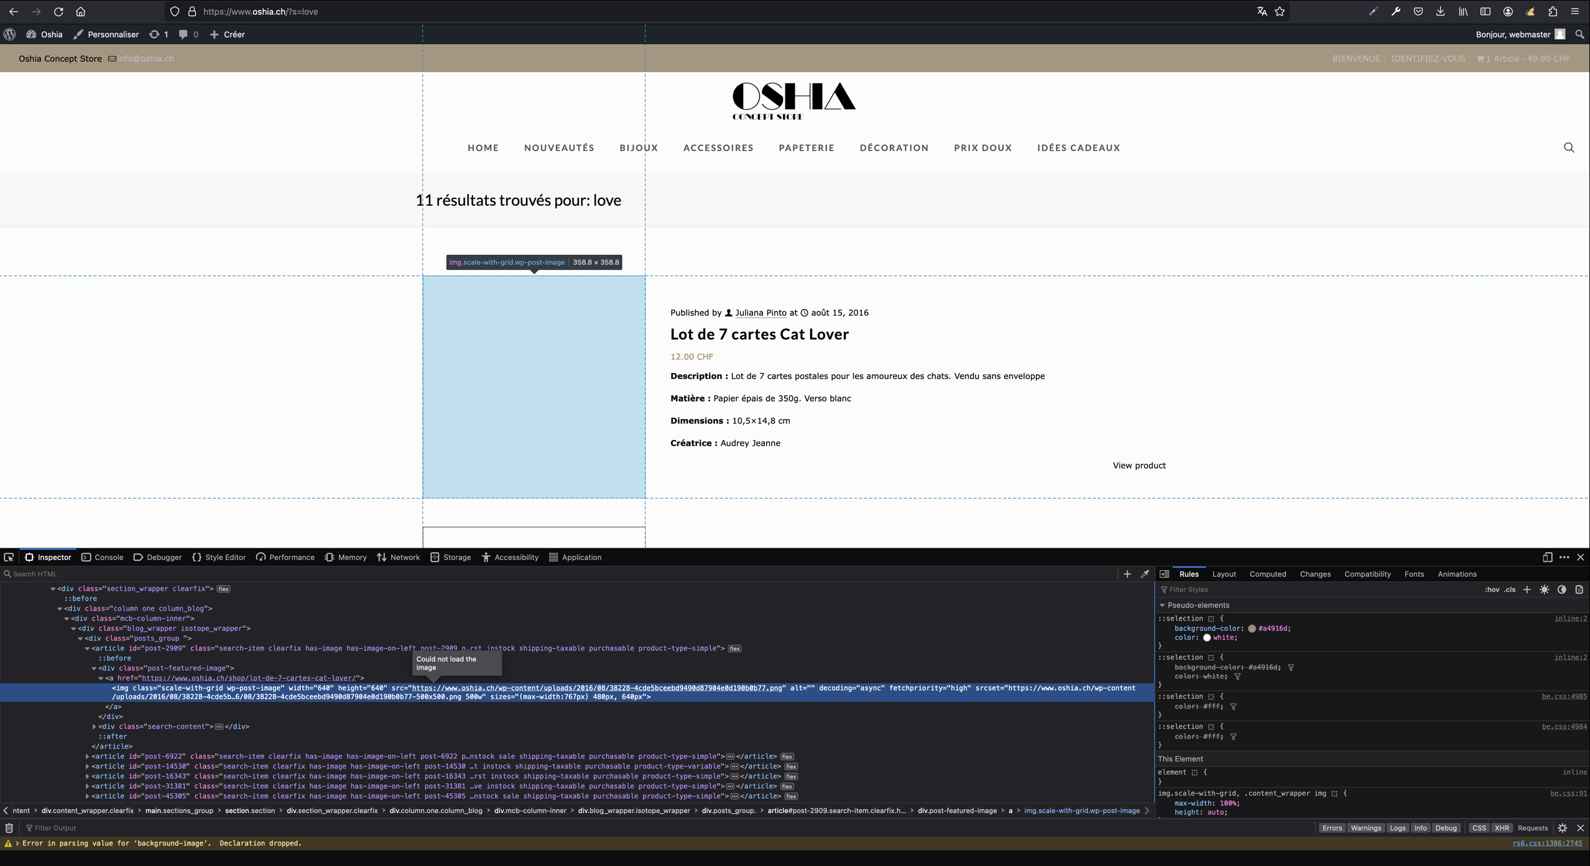
Task: Open author Juliana Pinto link
Action: tap(760, 313)
